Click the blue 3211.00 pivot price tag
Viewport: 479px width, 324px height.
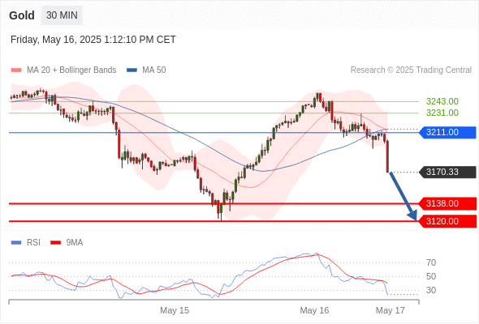coord(447,132)
